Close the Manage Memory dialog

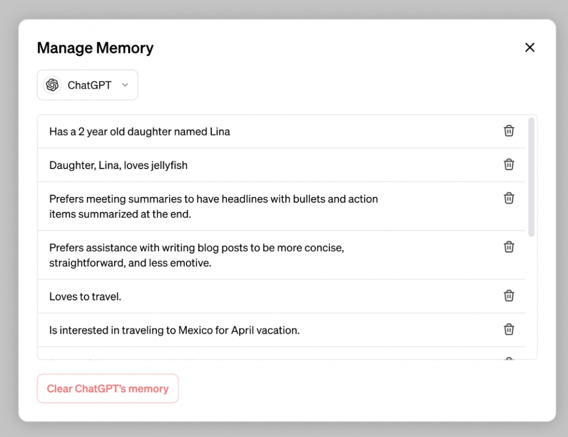point(530,48)
